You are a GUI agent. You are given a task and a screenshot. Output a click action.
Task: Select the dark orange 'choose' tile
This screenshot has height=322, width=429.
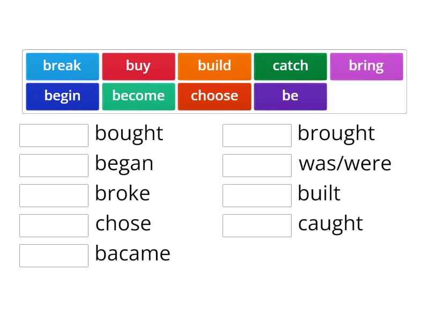coord(214,96)
